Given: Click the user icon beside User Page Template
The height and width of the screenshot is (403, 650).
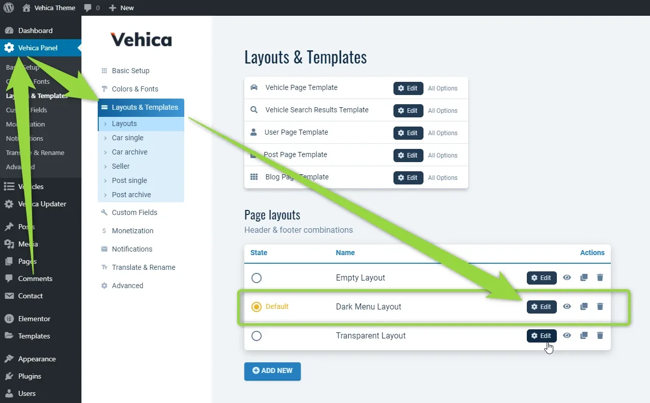Looking at the screenshot, I should 254,132.
